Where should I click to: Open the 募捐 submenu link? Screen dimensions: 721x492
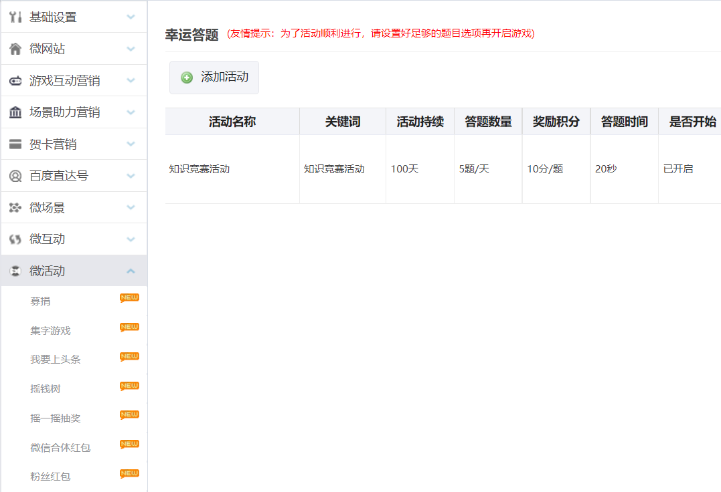tap(40, 301)
